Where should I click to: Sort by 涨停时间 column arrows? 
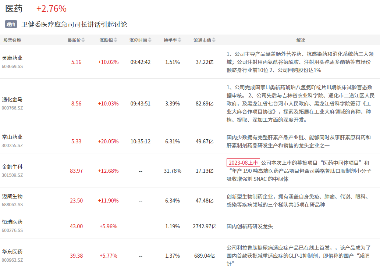pos(149,40)
